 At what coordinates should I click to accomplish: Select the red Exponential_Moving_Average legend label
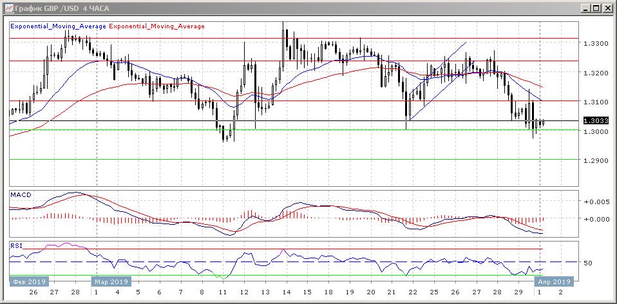tap(157, 26)
